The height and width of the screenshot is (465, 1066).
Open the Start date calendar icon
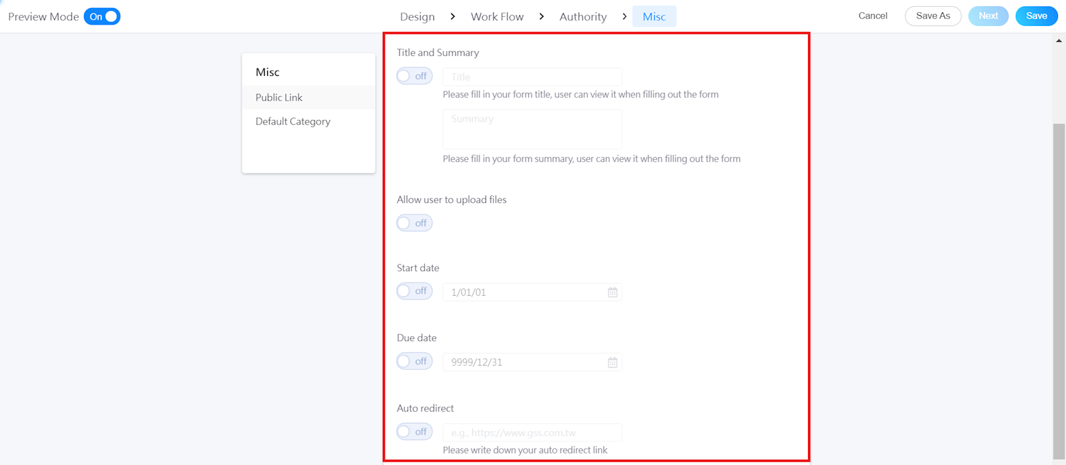tap(612, 292)
